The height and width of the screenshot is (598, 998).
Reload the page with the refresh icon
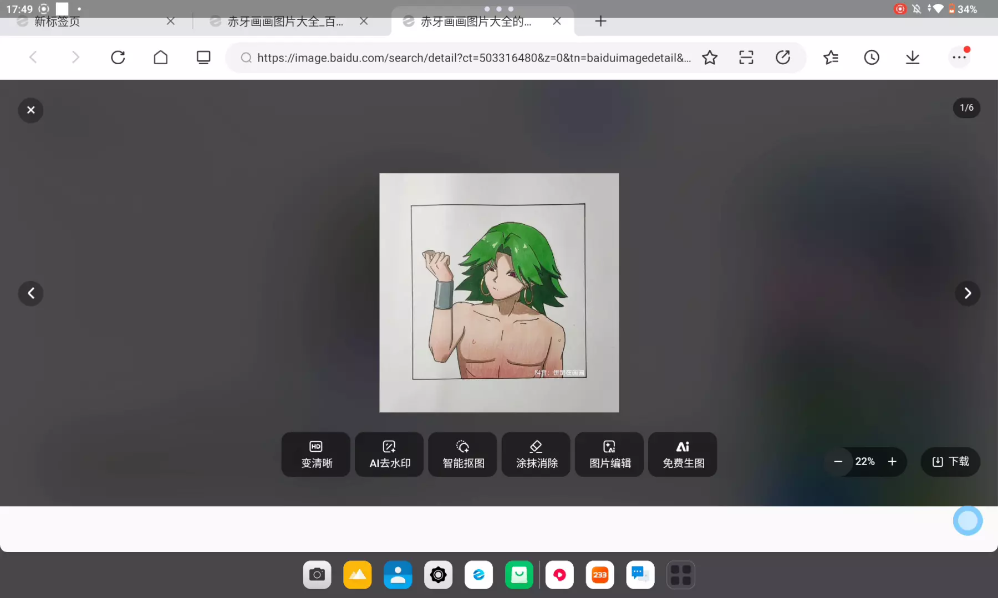point(118,58)
